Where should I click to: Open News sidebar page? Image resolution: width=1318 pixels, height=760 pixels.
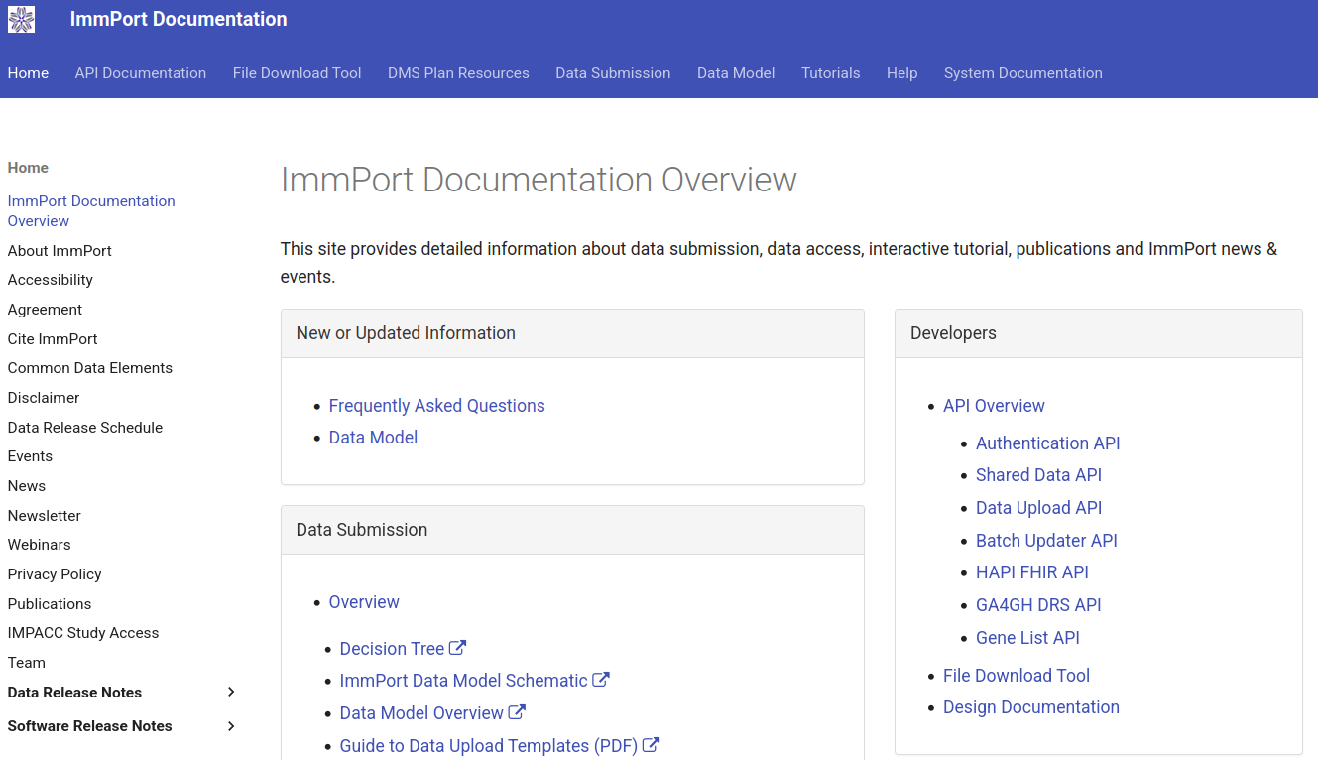point(27,486)
